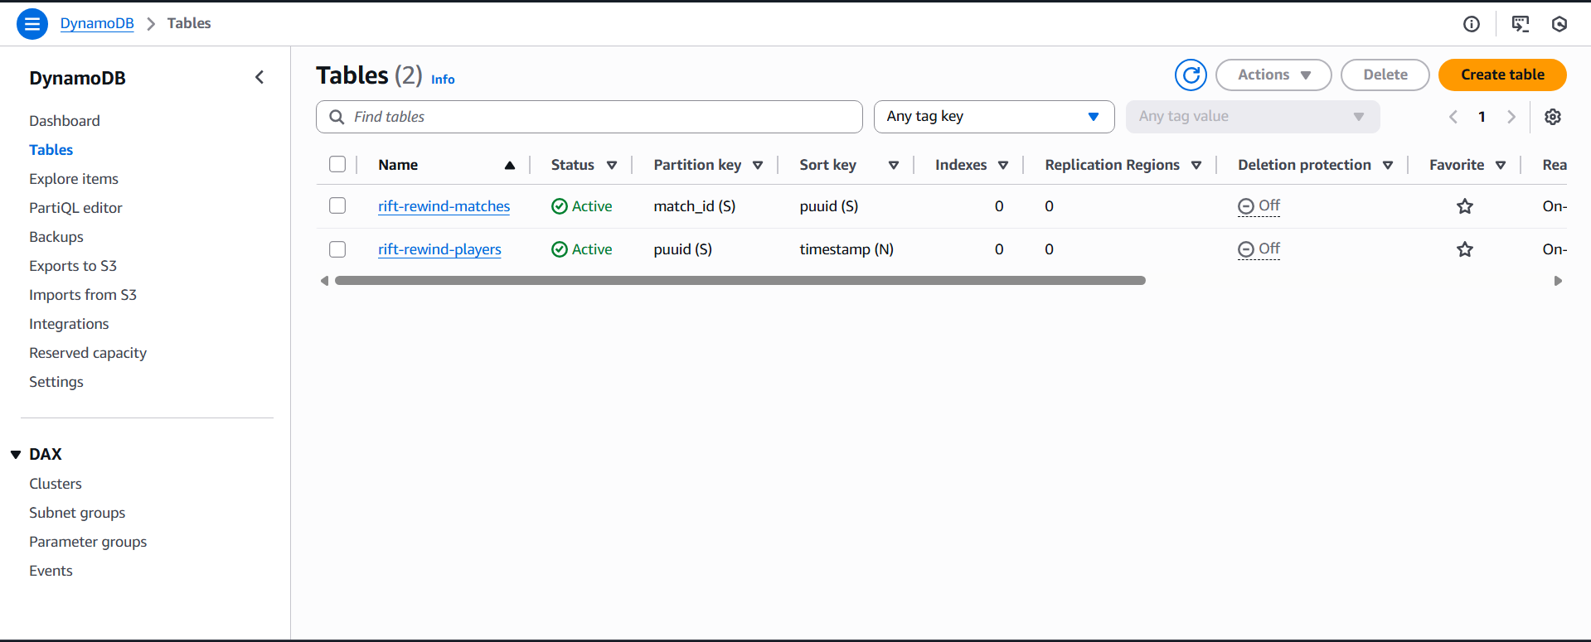Screen dimensions: 1591x642
Task: Click page number 1 in pagination
Action: [x=1482, y=117]
